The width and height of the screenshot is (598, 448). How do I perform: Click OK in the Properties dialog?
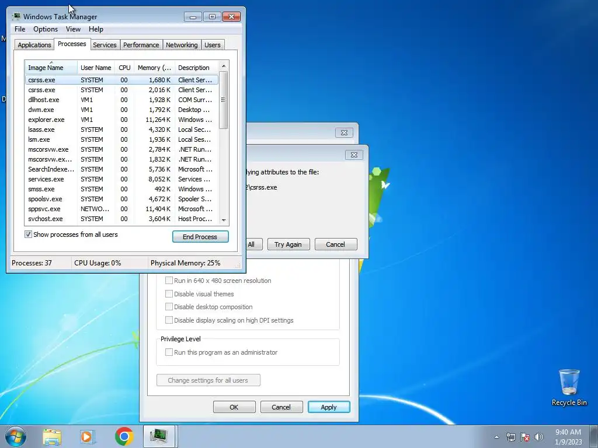pos(234,407)
